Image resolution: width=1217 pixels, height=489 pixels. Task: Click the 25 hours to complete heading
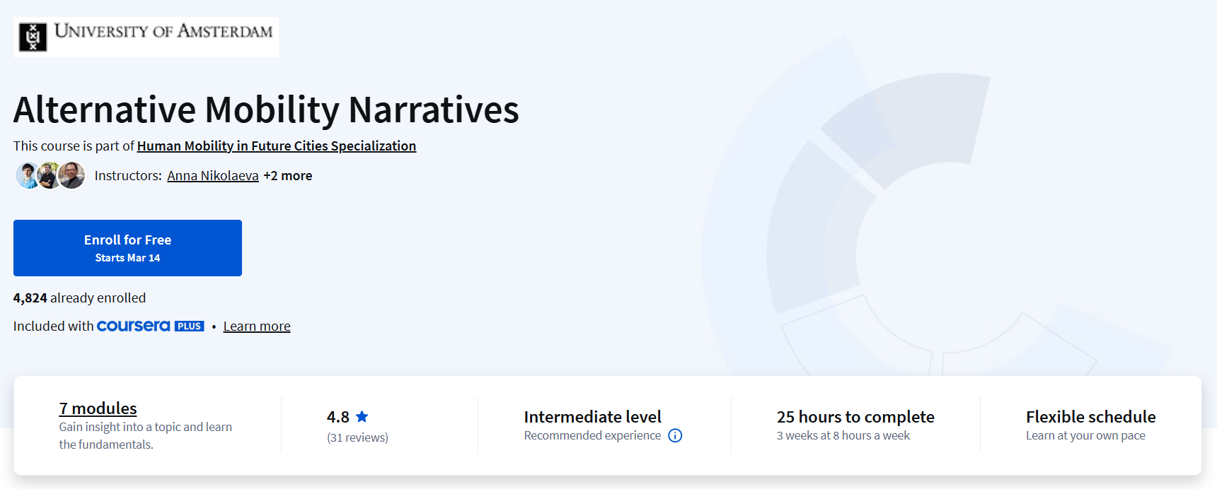pyautogui.click(x=855, y=417)
